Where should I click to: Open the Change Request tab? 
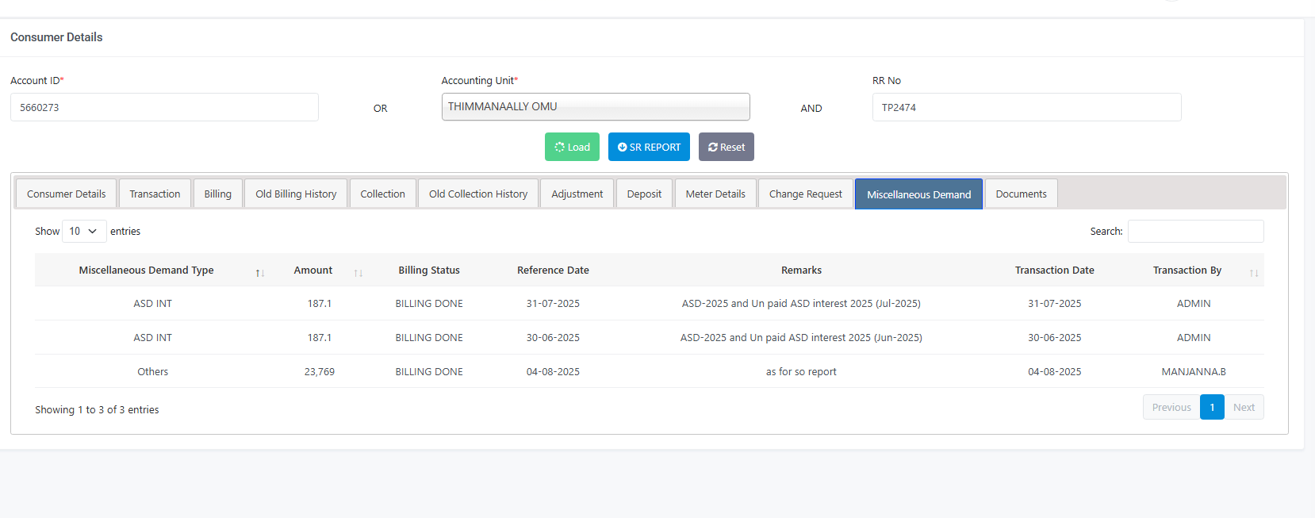click(x=805, y=194)
